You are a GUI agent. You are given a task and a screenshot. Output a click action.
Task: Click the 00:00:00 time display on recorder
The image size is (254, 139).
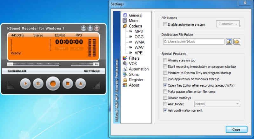pyautogui.click(x=69, y=42)
